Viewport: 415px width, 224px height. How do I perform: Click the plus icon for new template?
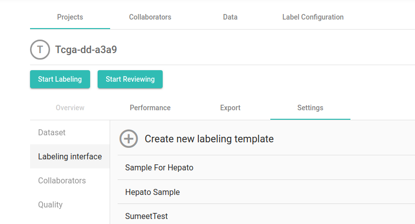(129, 139)
